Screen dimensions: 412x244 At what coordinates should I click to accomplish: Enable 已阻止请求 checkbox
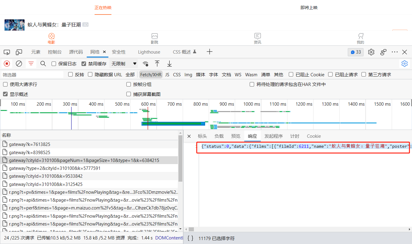pyautogui.click(x=331, y=74)
